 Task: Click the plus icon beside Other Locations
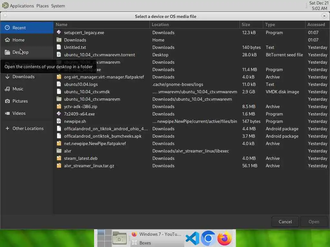tap(7, 128)
